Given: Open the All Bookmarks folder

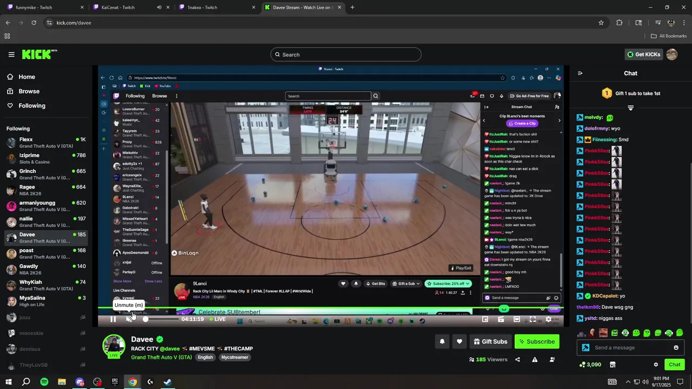Looking at the screenshot, I should point(669,36).
